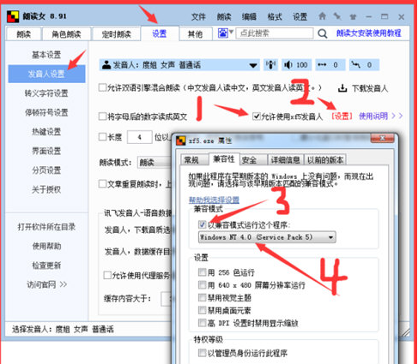Switch to 详细信息 tab in properties dialog
The height and width of the screenshot is (364, 418).
(285, 160)
